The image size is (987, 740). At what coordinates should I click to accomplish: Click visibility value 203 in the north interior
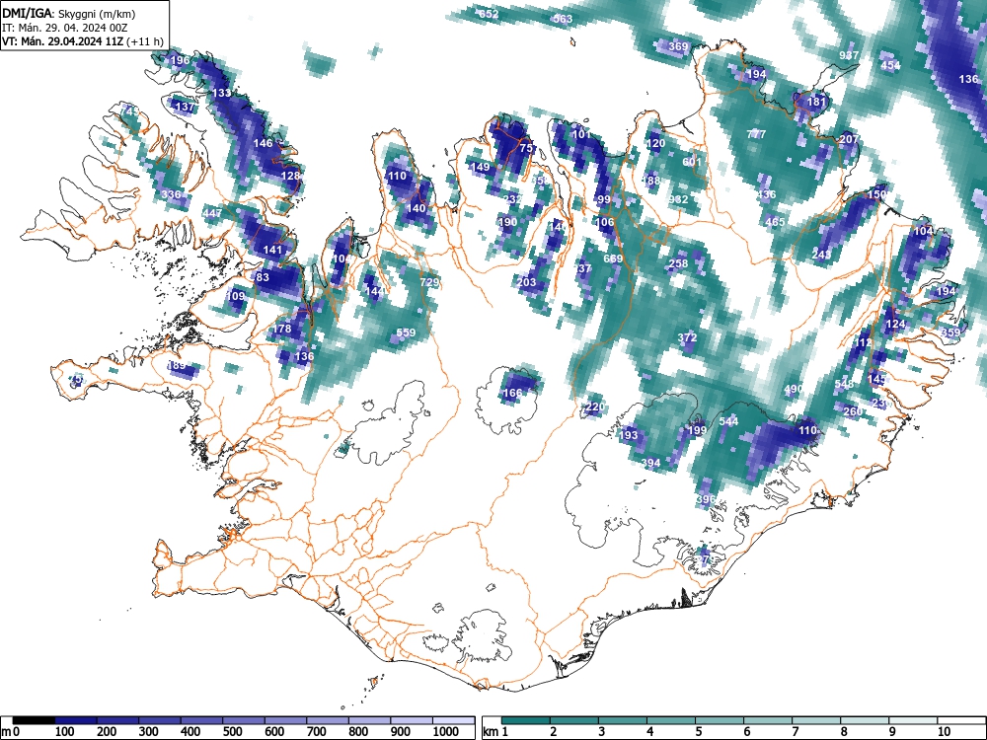526,282
